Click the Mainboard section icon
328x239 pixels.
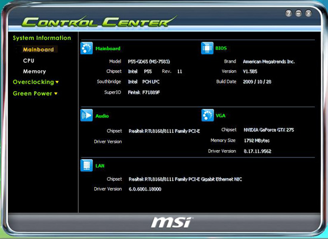click(86, 48)
